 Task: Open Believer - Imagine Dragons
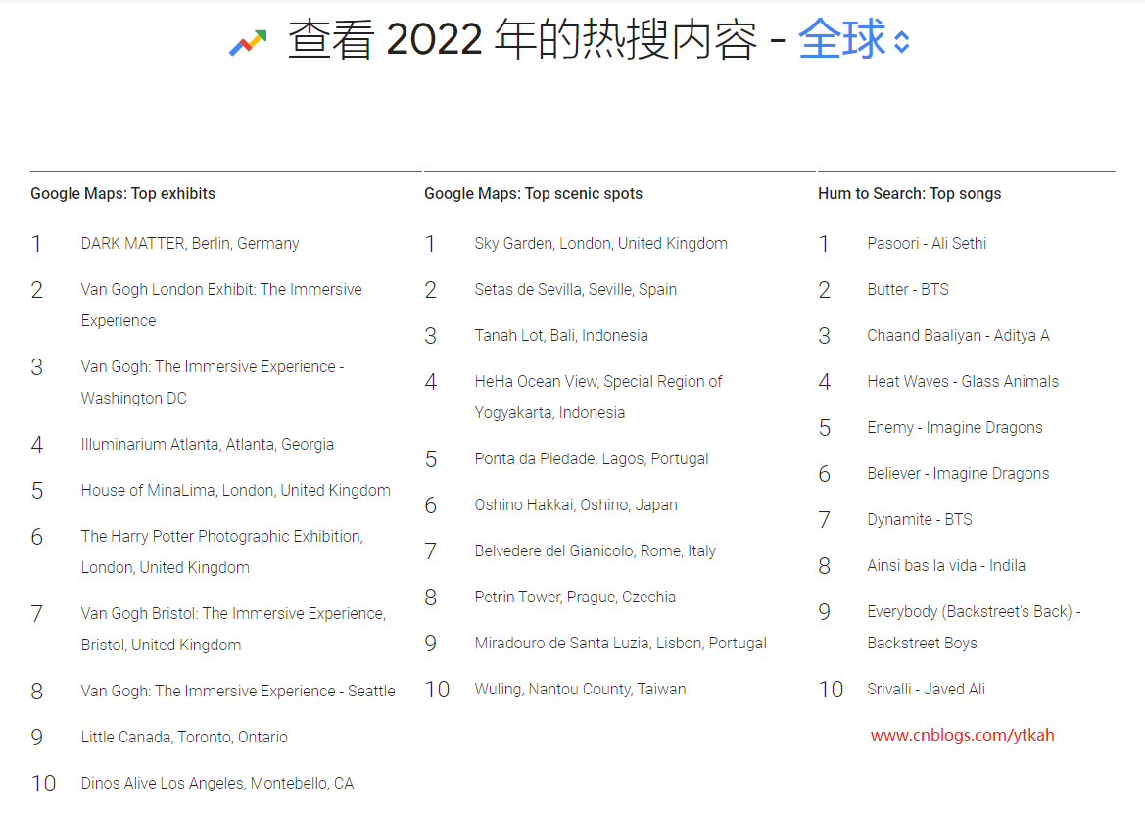(x=958, y=473)
